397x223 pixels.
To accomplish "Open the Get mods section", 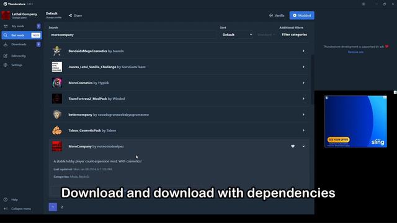I will click(22, 35).
